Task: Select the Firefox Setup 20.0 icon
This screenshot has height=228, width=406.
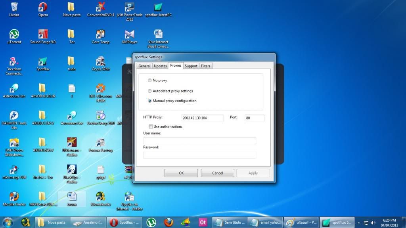Action: click(x=100, y=118)
